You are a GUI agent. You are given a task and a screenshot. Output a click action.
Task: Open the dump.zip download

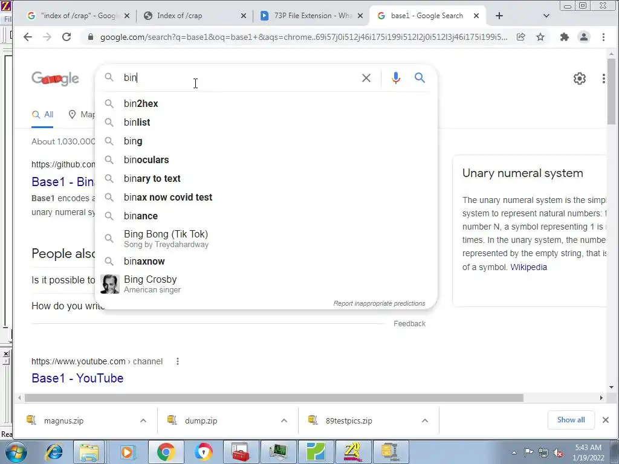[201, 420]
